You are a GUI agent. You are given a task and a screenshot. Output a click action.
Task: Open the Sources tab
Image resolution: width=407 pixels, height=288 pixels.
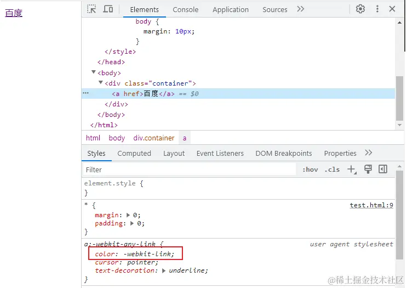(x=275, y=10)
